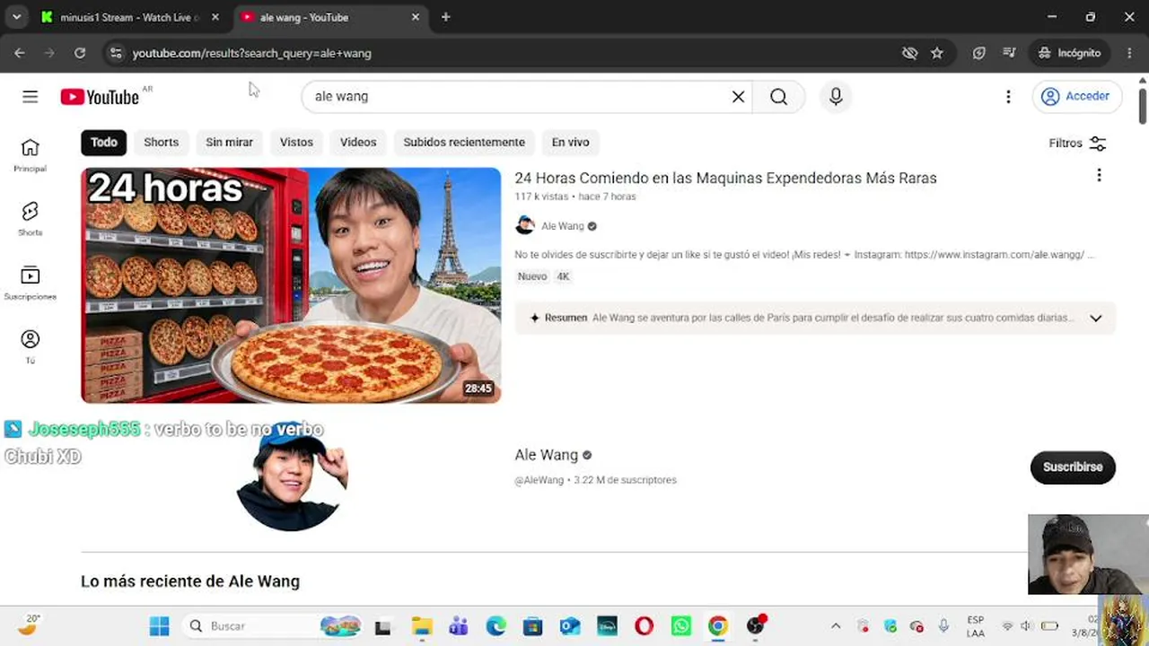Screen dimensions: 1149x646
Task: Bookmark this page with the star
Action: (937, 53)
